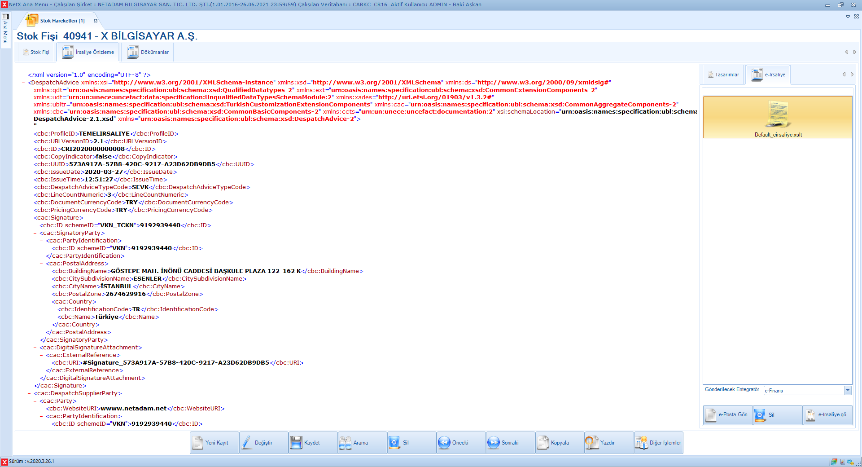Select the Default_eirsaliye.xslt template thumbnail
862x467 pixels.
click(778, 116)
